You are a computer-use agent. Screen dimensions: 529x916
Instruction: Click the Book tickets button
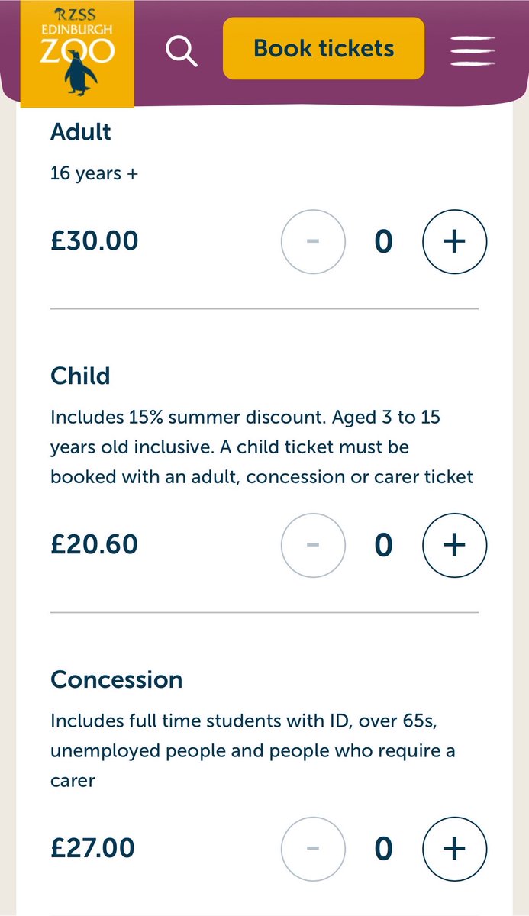coord(324,48)
